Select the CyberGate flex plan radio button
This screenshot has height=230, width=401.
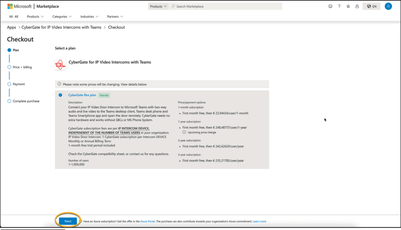[x=61, y=95]
